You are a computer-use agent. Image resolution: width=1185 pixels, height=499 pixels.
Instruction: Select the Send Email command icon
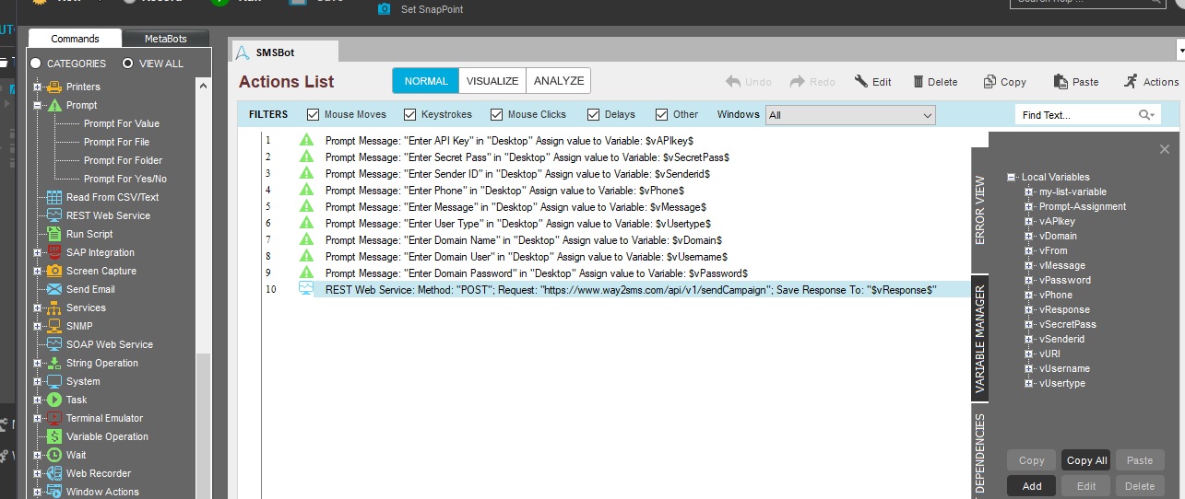point(54,289)
